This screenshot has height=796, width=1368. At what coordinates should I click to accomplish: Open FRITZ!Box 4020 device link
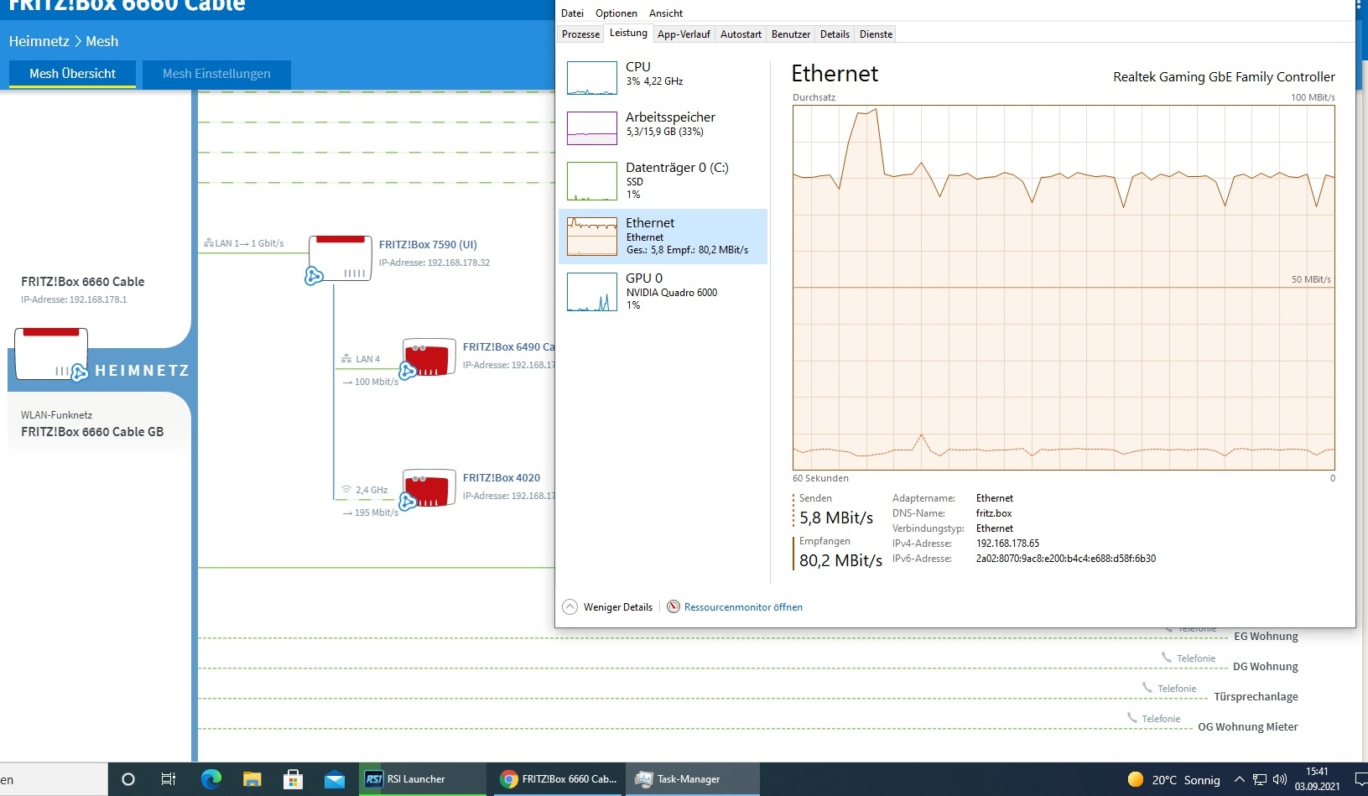502,478
